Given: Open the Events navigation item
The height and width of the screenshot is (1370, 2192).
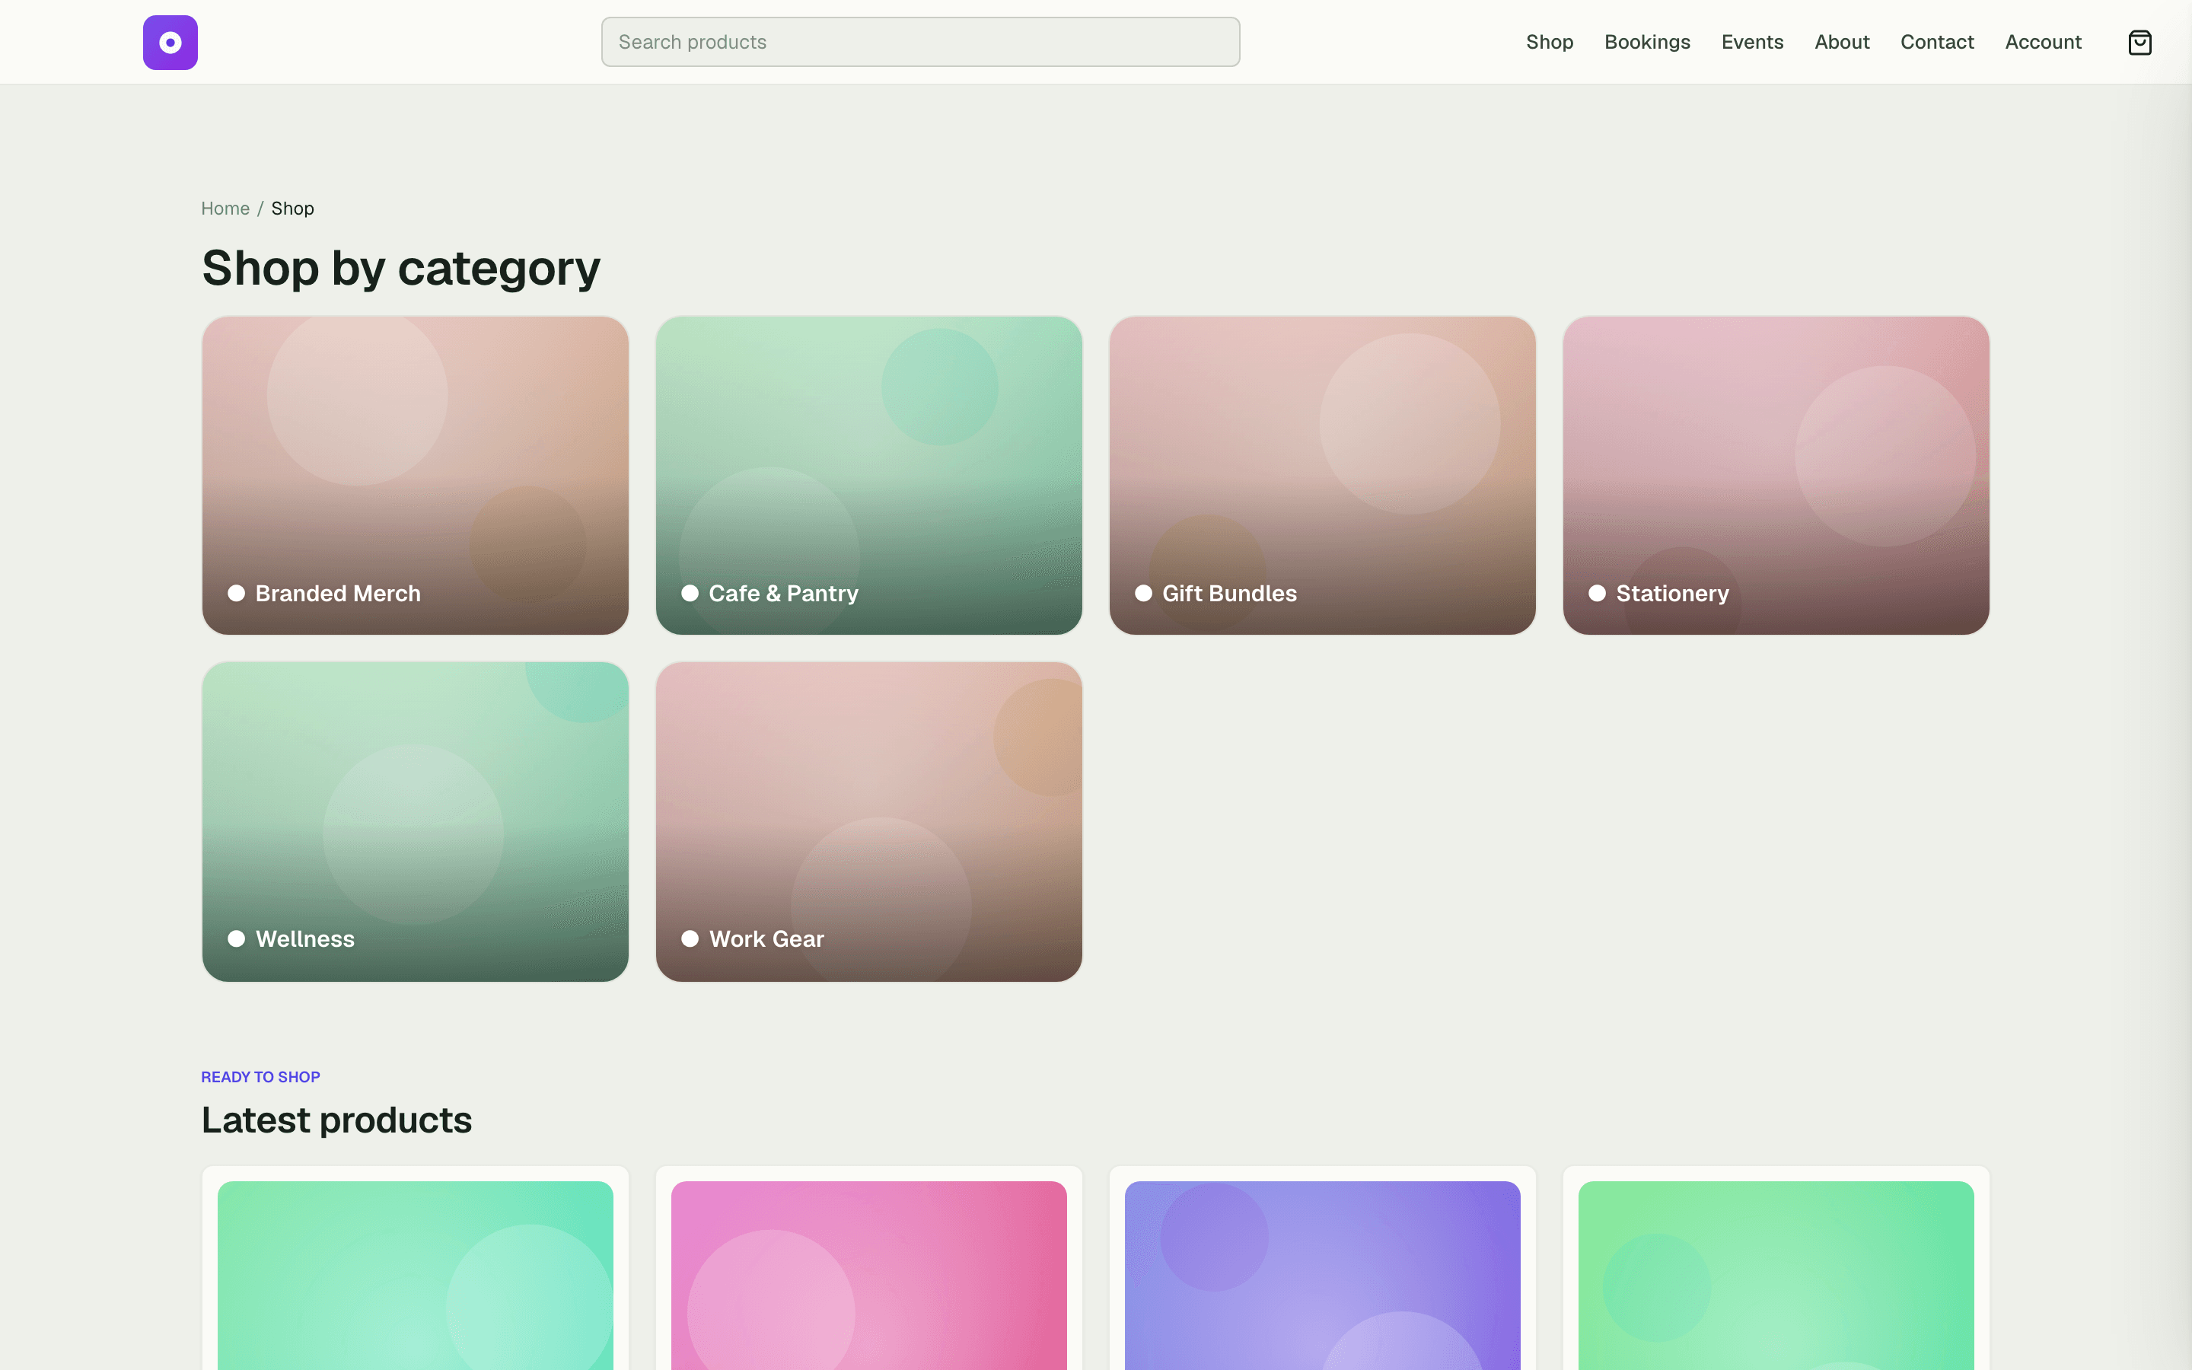Looking at the screenshot, I should click(1752, 42).
